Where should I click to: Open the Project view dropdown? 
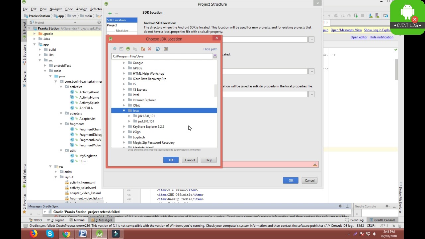(75, 23)
